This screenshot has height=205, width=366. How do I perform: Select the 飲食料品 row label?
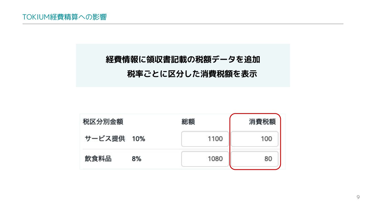click(98, 159)
